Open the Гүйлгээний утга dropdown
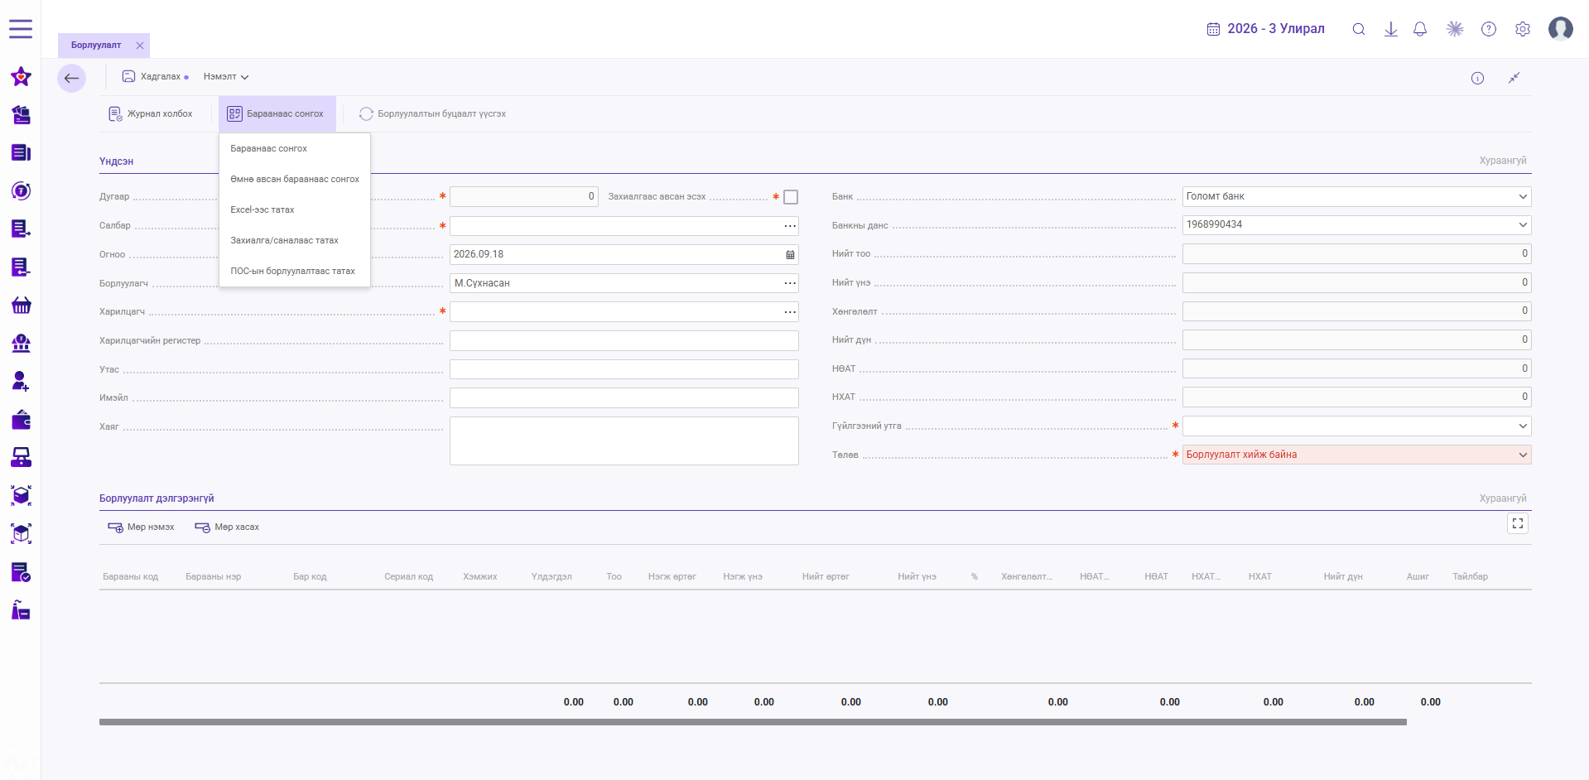Screen dimensions: 1589x780 [1356, 426]
